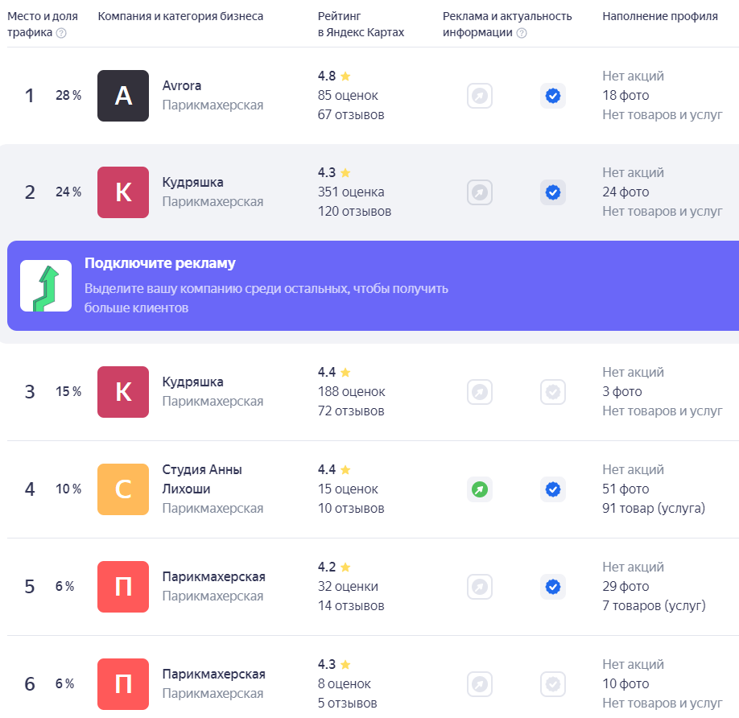Click blue verified badge for Студия Анны Лихоши

[553, 489]
